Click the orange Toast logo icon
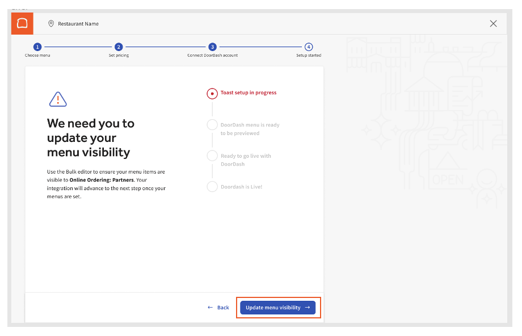This screenshot has width=522, height=336. point(22,23)
